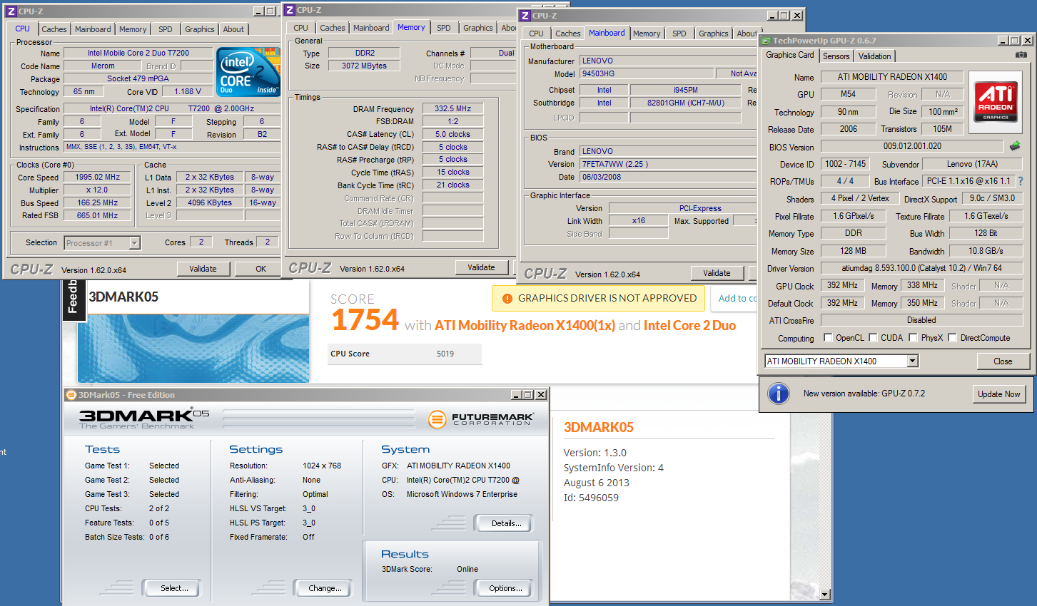Click the Futuremark Corporation logo

pyautogui.click(x=481, y=419)
